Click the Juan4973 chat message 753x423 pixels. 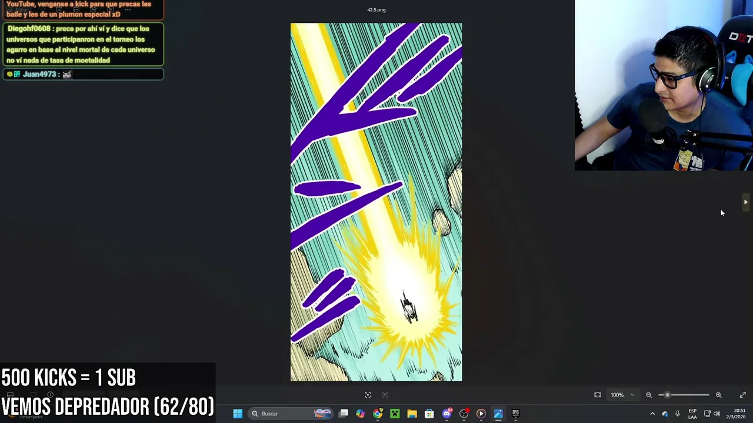(x=83, y=74)
